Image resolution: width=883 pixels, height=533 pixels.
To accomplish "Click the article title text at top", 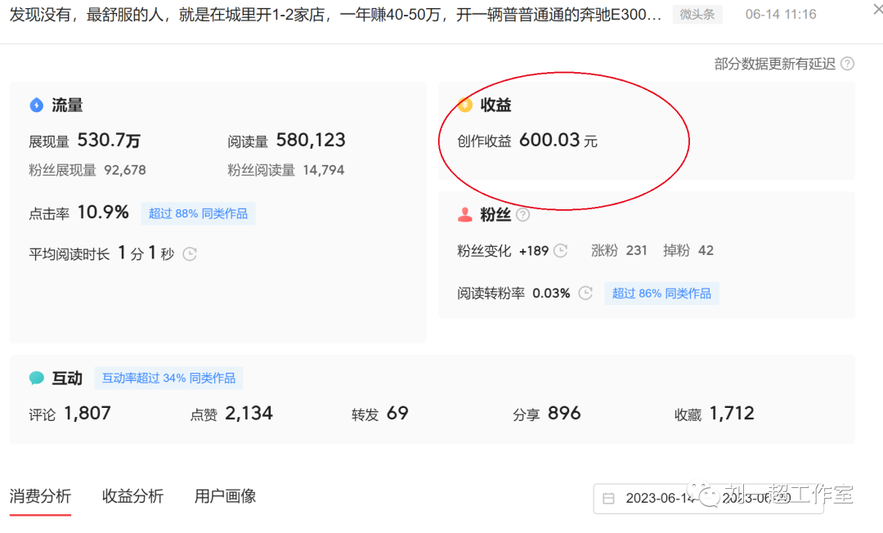I will 336,14.
